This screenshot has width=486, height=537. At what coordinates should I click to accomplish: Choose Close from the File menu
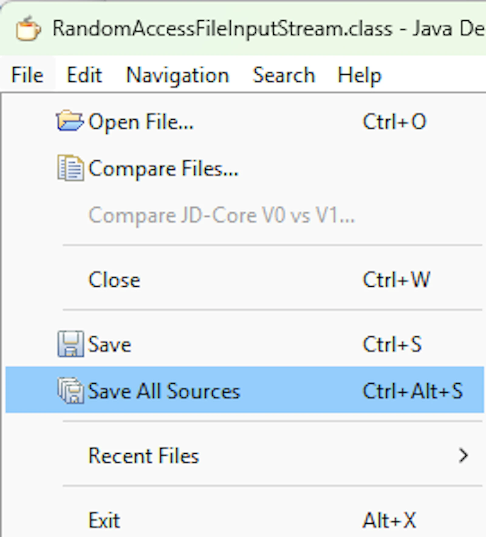point(245,279)
